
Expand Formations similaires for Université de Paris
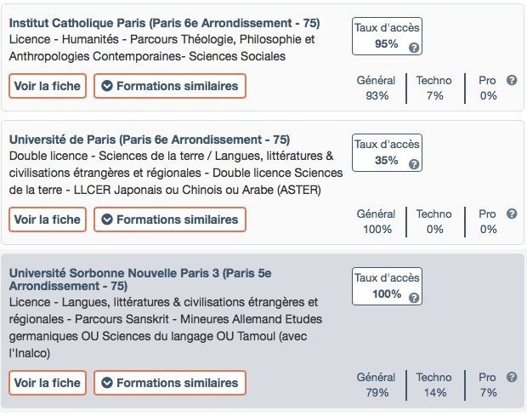click(x=170, y=219)
